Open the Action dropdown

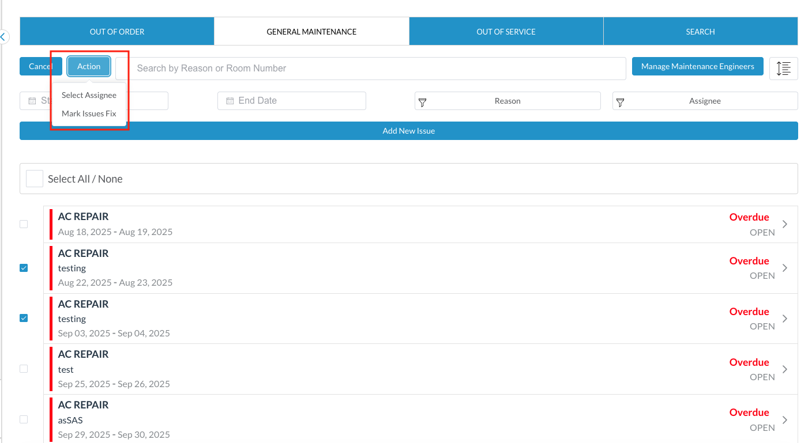tap(88, 66)
